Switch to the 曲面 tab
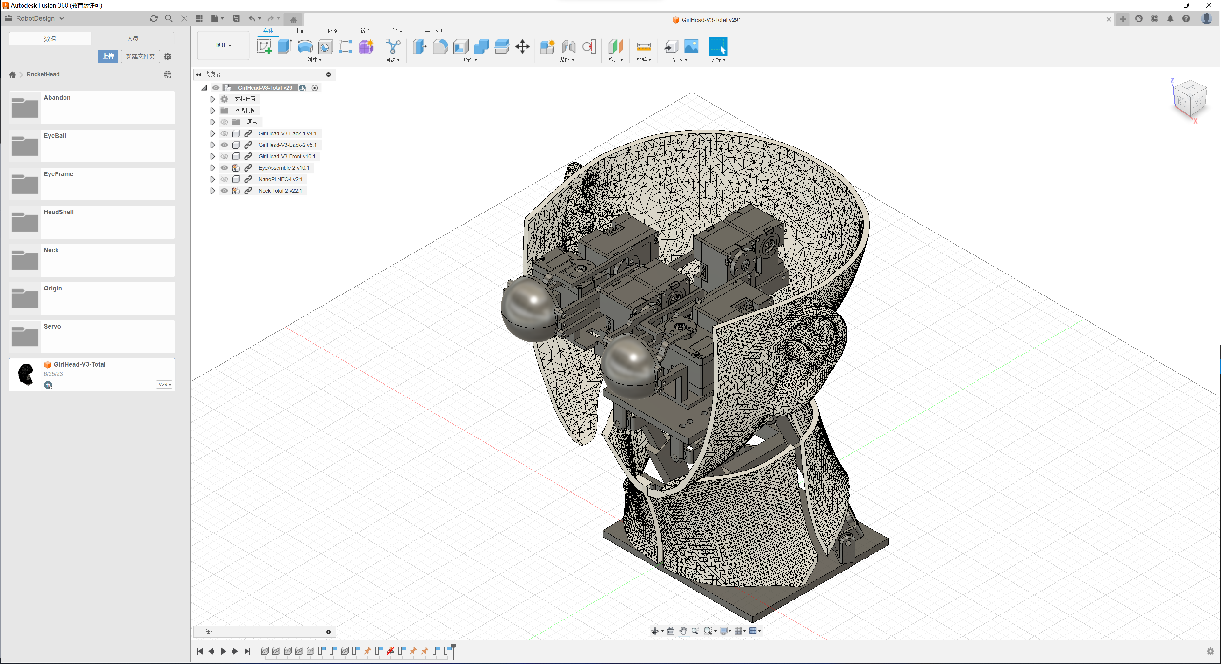 [300, 31]
